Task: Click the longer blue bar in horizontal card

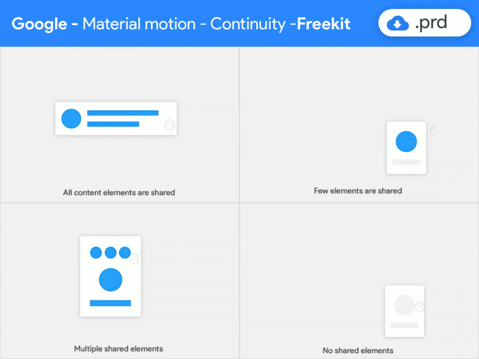Action: point(123,113)
